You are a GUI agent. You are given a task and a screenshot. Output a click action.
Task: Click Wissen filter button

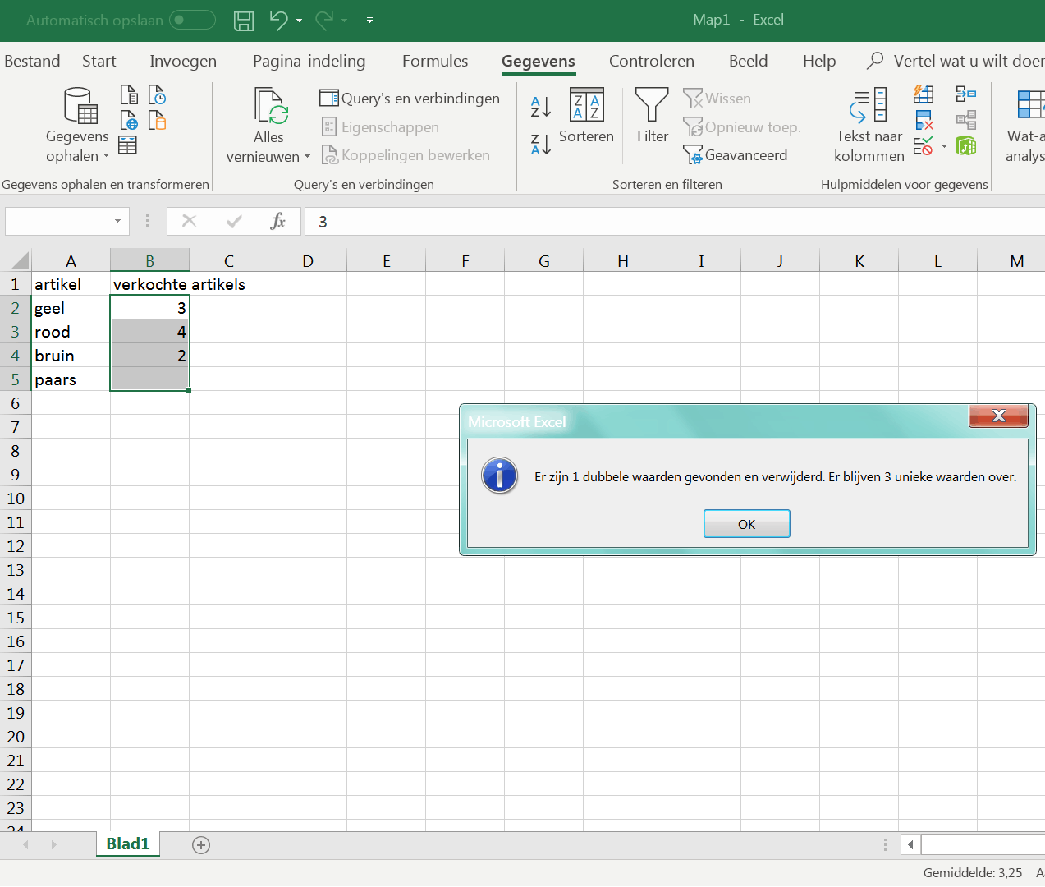(x=717, y=99)
